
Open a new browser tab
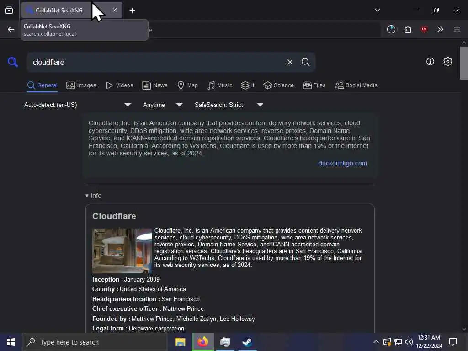tap(132, 11)
